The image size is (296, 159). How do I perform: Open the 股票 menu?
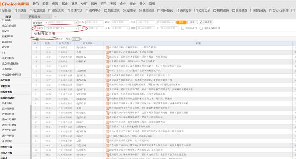tap(45, 4)
